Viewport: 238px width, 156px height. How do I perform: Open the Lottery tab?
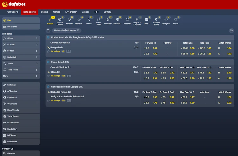(x=108, y=12)
